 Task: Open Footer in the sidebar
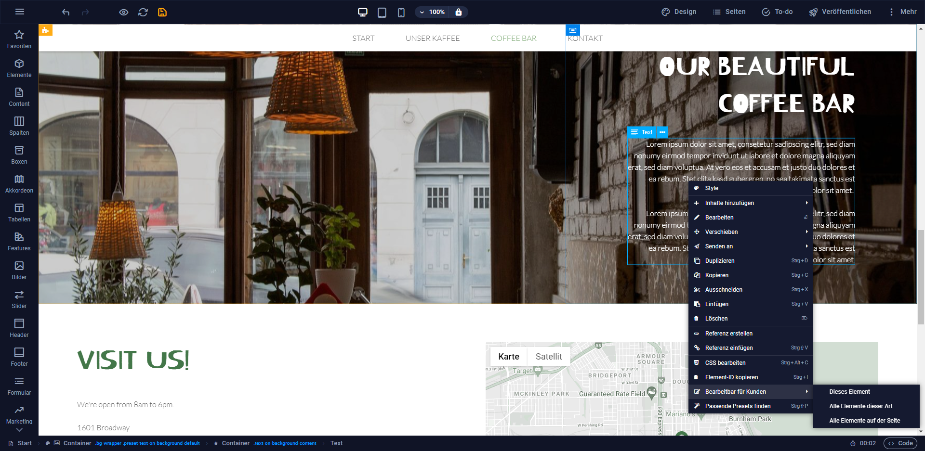(x=19, y=357)
